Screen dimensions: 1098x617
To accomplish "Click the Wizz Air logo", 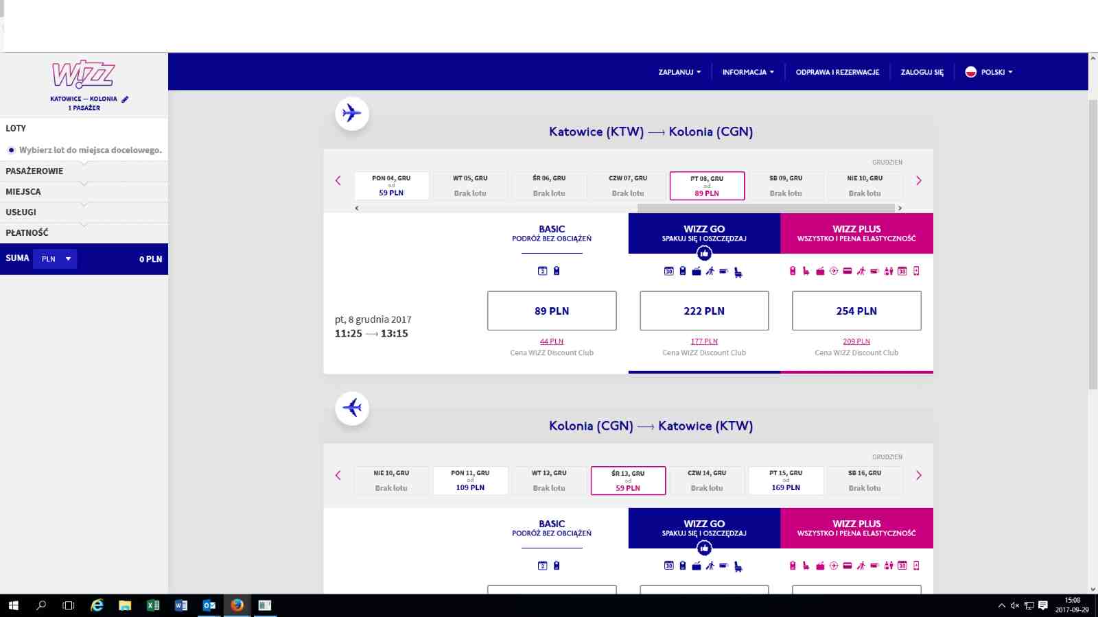I will (x=84, y=75).
